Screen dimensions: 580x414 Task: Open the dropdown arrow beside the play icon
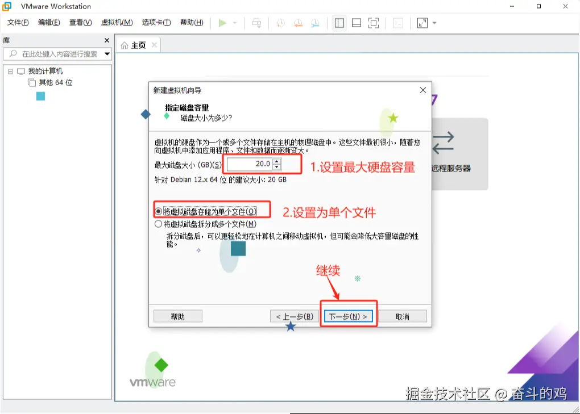tap(234, 23)
